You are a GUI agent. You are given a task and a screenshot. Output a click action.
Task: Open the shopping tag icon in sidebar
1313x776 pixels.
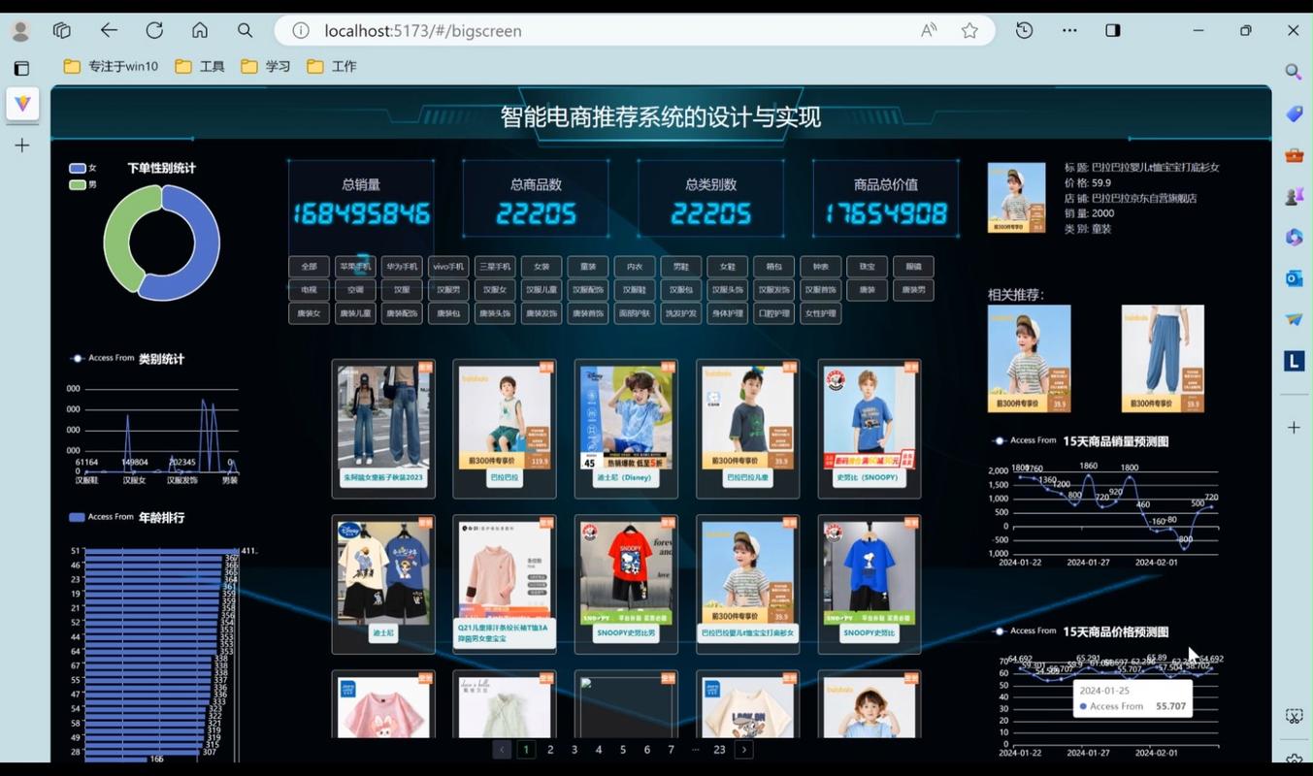(x=1294, y=113)
